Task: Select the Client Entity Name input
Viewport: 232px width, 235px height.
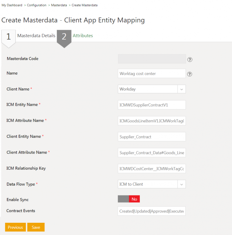Action: [152, 137]
